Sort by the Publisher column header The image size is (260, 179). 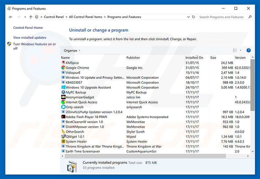(155, 57)
